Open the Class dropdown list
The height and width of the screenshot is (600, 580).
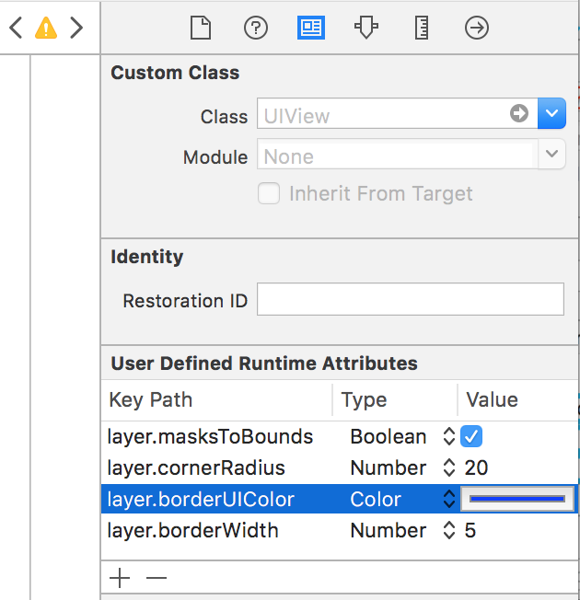551,113
